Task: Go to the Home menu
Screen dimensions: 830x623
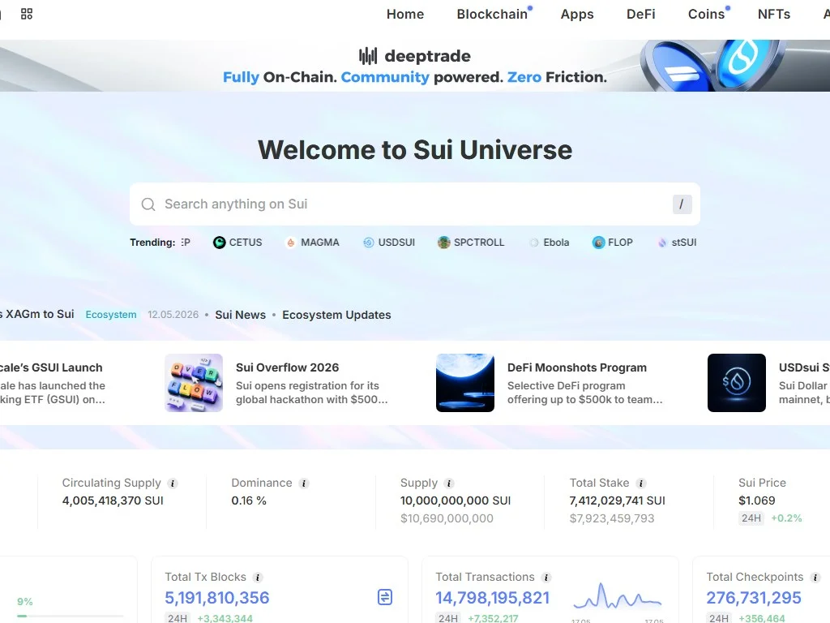Action: click(x=405, y=15)
